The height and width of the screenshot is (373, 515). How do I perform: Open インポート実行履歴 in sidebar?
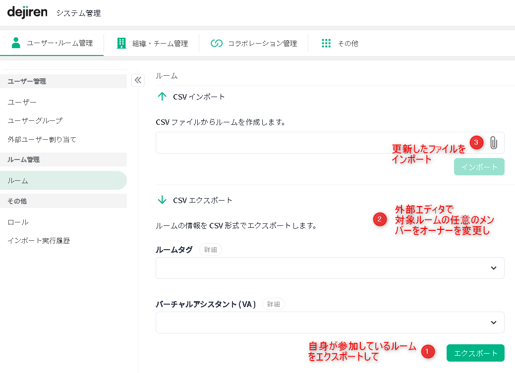[x=39, y=241]
